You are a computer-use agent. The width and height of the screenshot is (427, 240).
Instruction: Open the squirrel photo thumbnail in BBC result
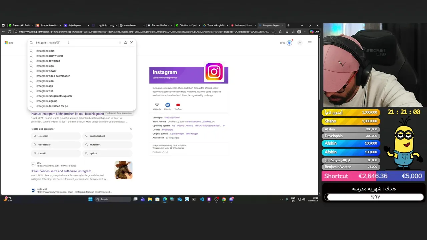tap(123, 170)
